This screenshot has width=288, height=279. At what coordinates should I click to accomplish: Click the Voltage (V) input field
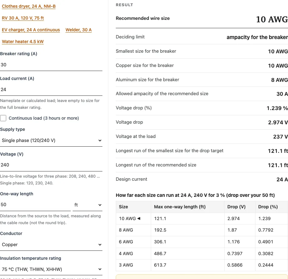(51, 165)
